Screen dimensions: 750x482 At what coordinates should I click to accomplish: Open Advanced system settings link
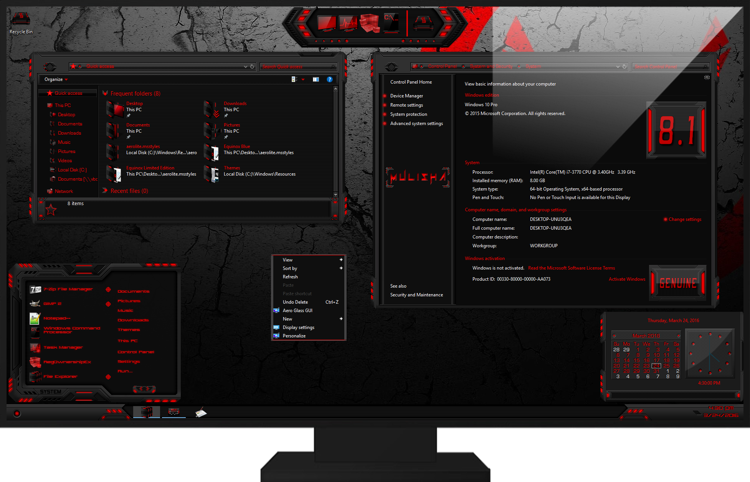(416, 123)
